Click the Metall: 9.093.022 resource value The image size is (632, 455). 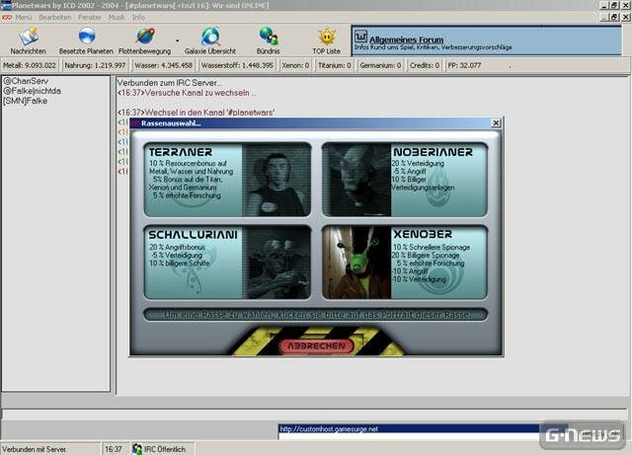30,65
